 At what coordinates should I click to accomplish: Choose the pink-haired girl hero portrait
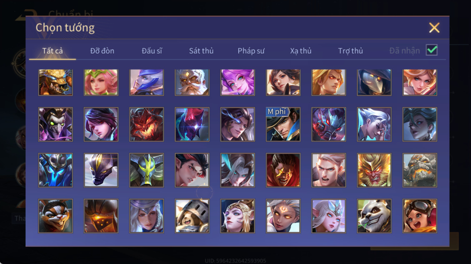101,82
